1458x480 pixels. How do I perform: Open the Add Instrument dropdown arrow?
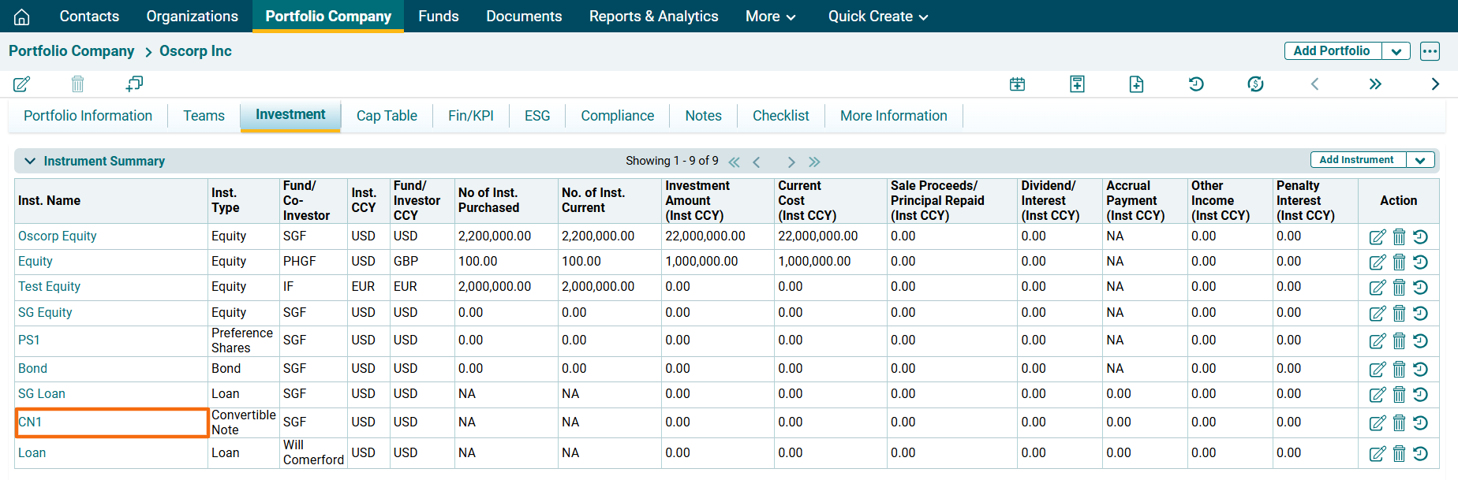pos(1420,160)
